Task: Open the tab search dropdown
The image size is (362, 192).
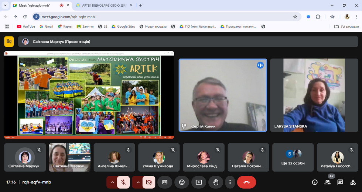Action: (x=5, y=5)
